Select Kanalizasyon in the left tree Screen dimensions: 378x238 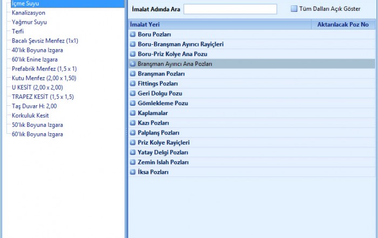[x=29, y=12]
